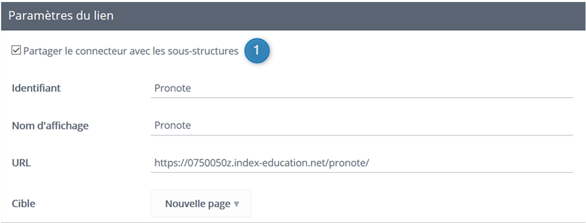The height and width of the screenshot is (223, 586).
Task: Click the blue number 1 badge
Action: pos(257,51)
